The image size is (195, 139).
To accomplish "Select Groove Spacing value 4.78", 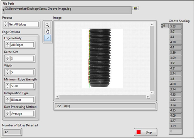I will click(x=175, y=42).
